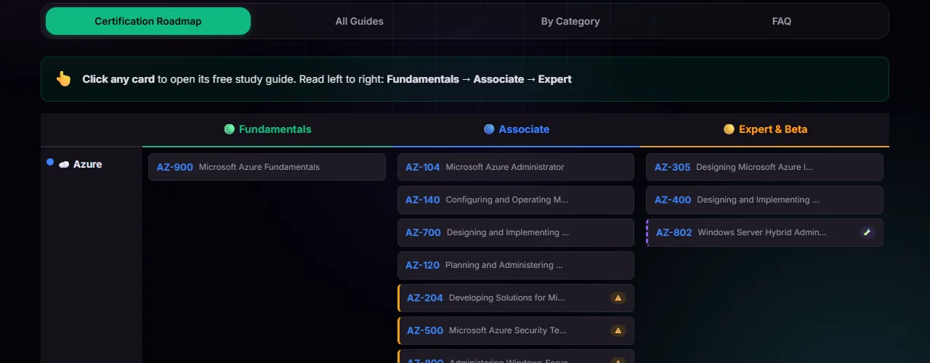Click the pointing hand icon in the banner
930x363 pixels.
pos(64,79)
